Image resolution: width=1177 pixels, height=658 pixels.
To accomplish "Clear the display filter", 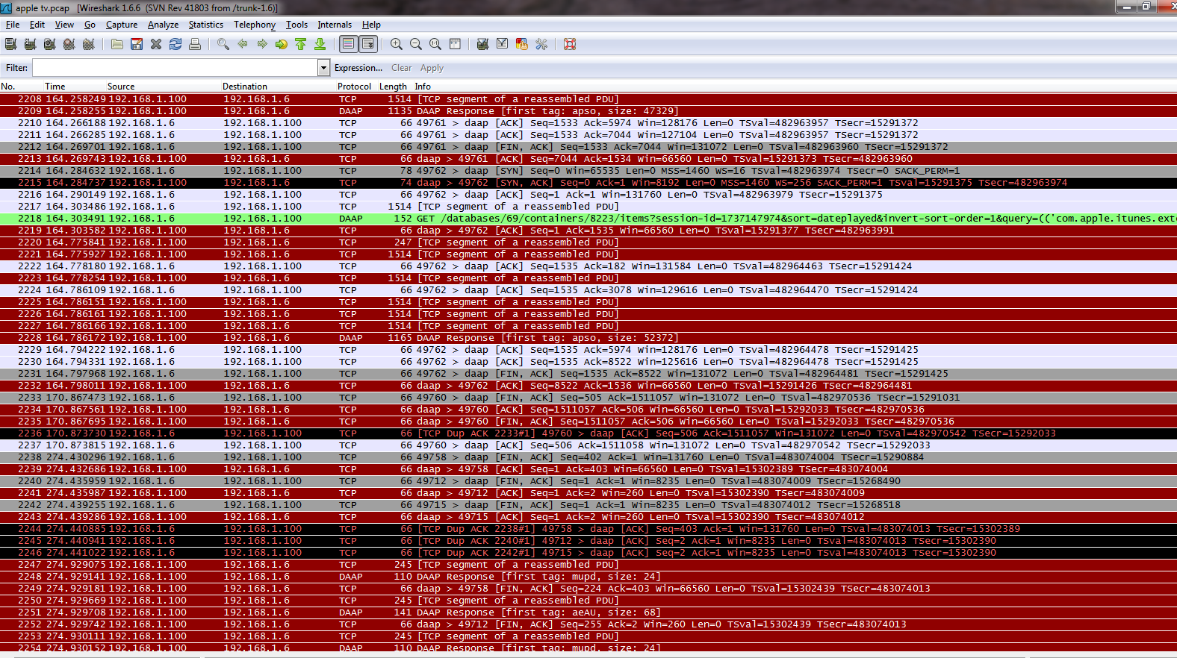I will 401,68.
